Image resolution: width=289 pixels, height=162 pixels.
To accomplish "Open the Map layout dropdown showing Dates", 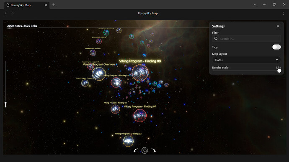I will (x=246, y=60).
